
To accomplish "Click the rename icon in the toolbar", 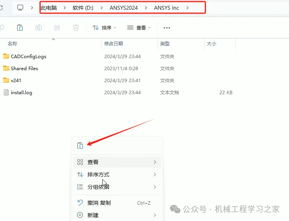I will coord(39,28).
